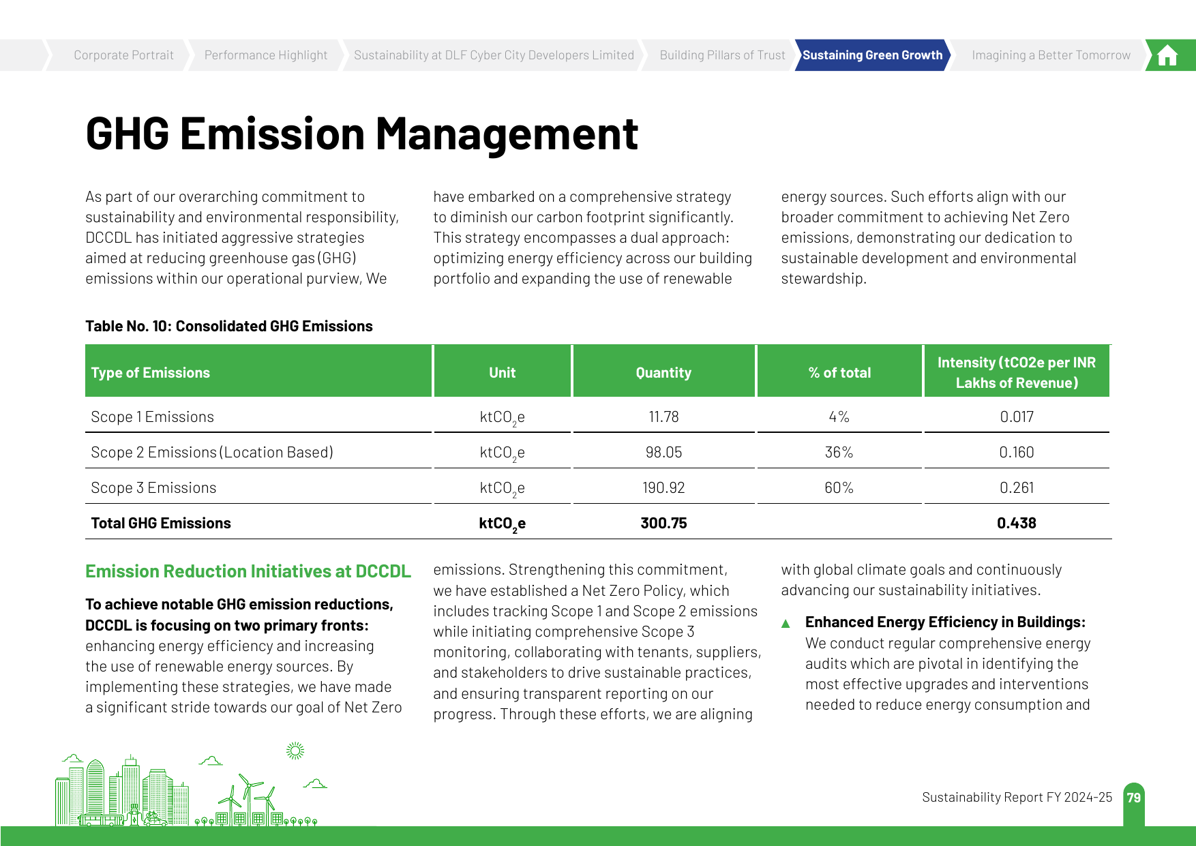Click the 98.05 quantity value

(663, 452)
